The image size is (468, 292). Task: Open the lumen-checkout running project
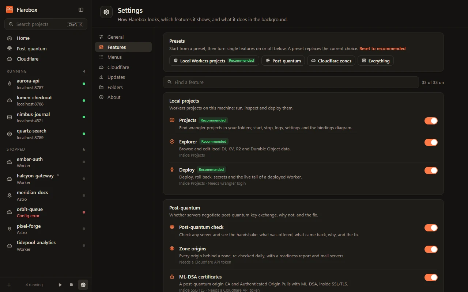click(x=46, y=100)
